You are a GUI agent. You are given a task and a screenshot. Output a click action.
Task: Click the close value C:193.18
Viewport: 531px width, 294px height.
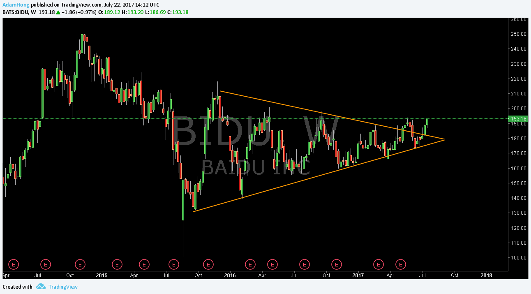(x=178, y=12)
